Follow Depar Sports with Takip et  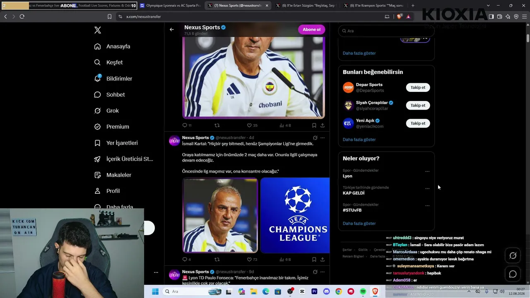click(x=418, y=87)
